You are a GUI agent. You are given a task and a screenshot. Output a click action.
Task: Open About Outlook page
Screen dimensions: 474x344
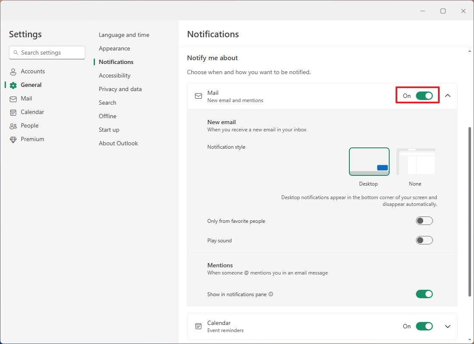click(x=118, y=144)
